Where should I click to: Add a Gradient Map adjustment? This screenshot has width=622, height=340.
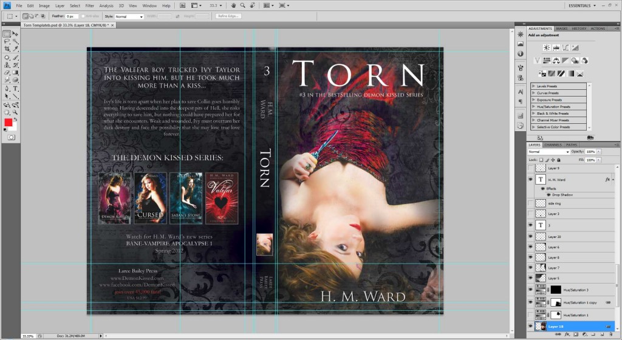pyautogui.click(x=570, y=73)
